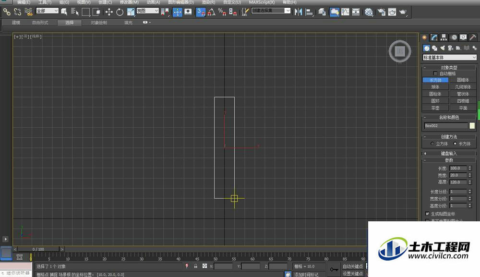Switch to the Display command panel tab
The height and width of the screenshot is (277, 480).
tap(464, 37)
